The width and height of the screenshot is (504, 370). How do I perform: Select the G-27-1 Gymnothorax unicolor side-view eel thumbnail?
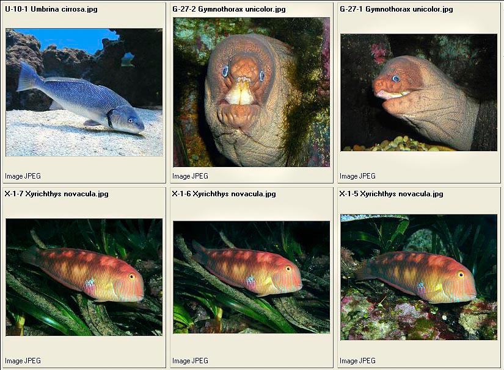(x=419, y=92)
